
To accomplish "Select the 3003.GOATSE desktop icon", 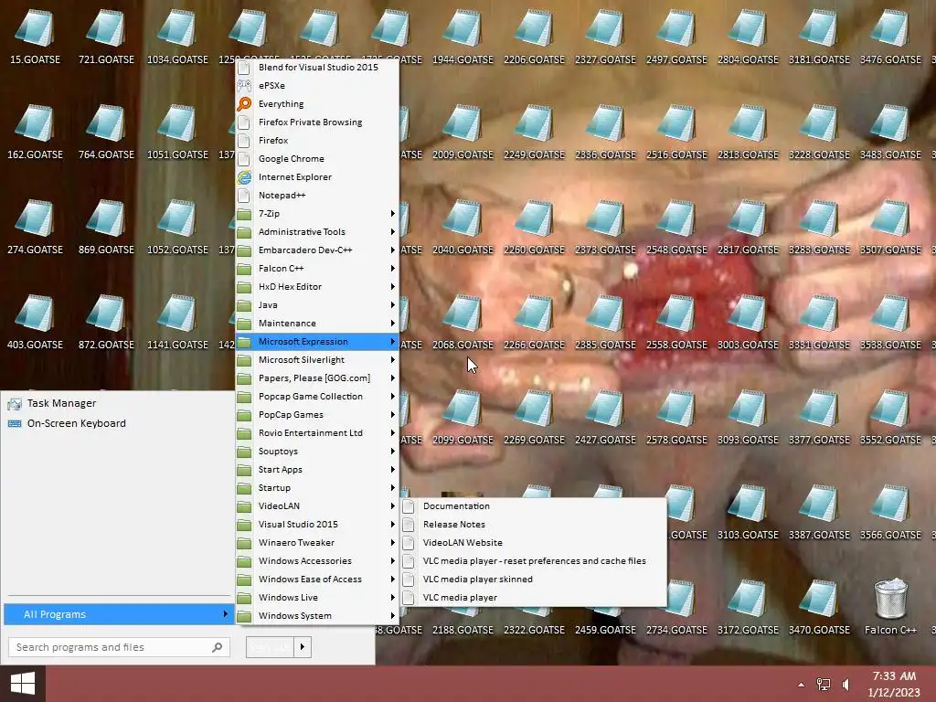I will click(x=748, y=322).
